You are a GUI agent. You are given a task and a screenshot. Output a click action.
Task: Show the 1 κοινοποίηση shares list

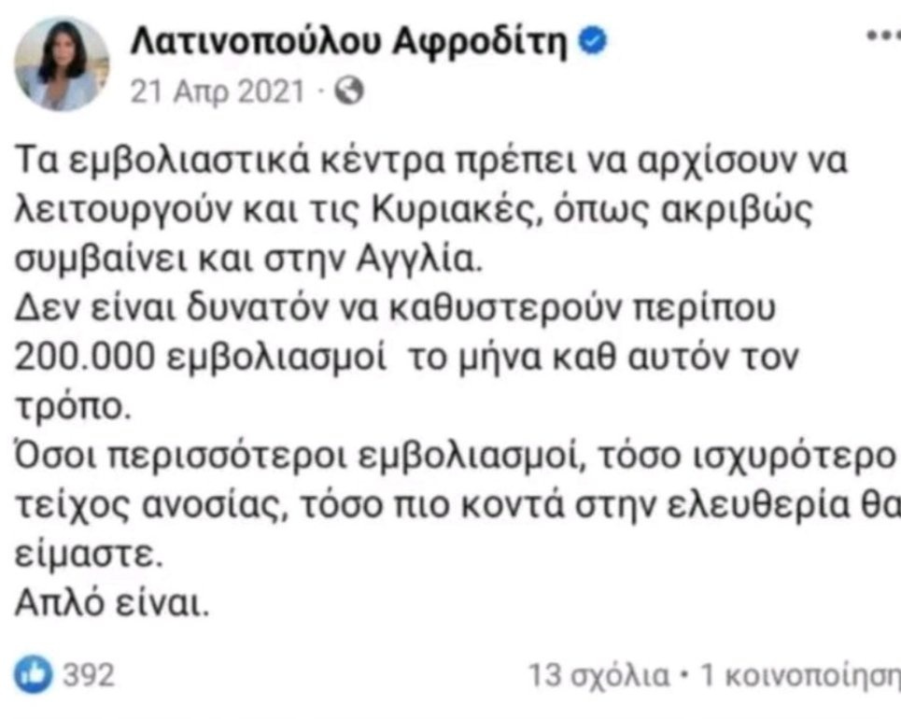coord(800,676)
